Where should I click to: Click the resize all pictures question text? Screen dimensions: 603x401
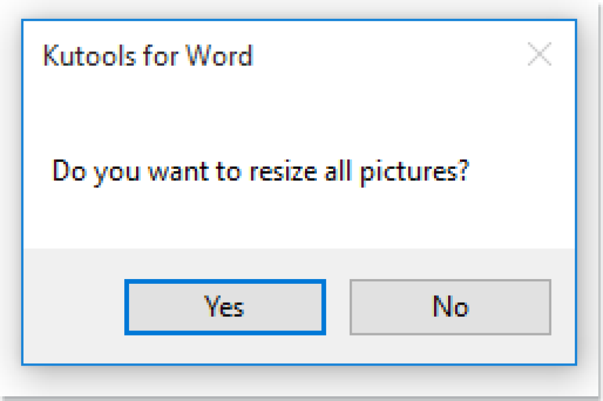click(260, 172)
